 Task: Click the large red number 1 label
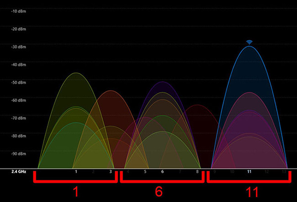pos(75,192)
